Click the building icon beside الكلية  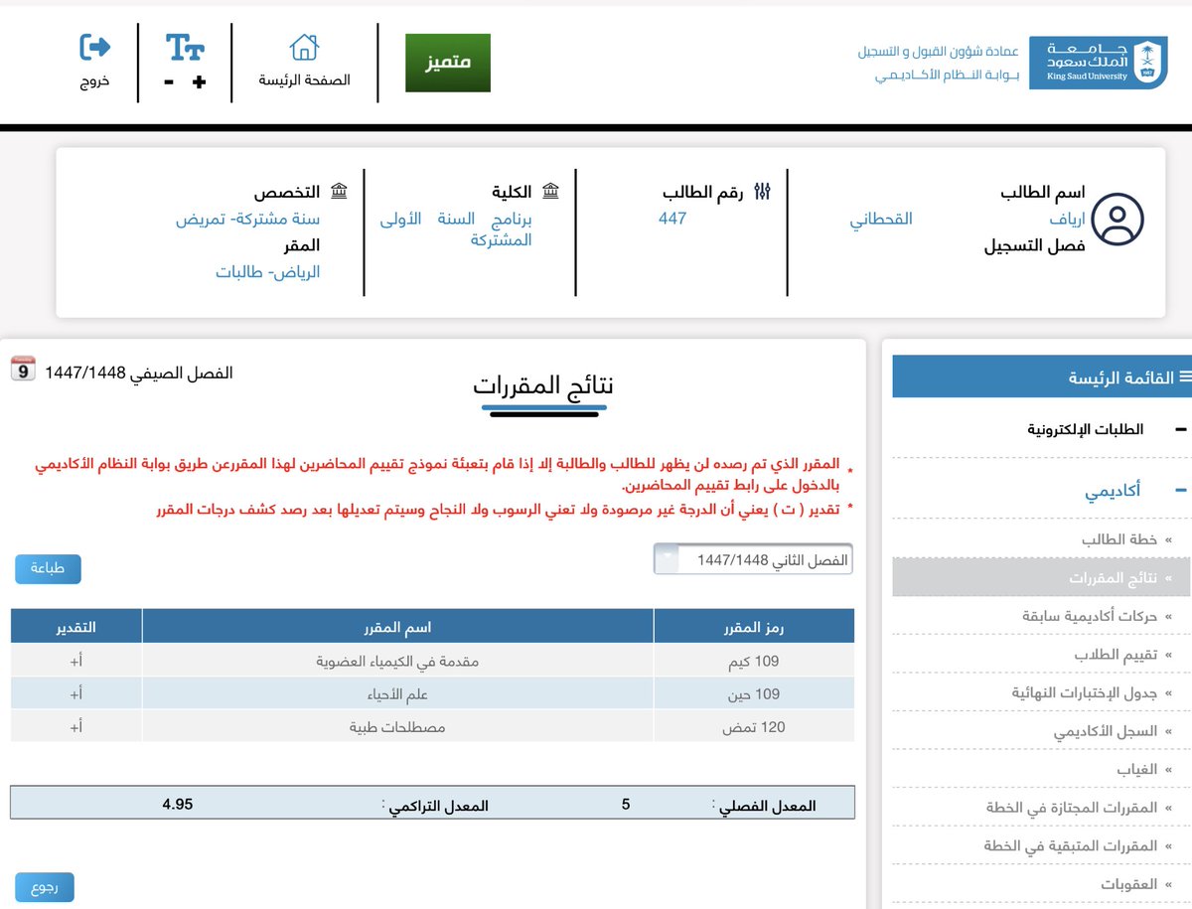tap(551, 192)
